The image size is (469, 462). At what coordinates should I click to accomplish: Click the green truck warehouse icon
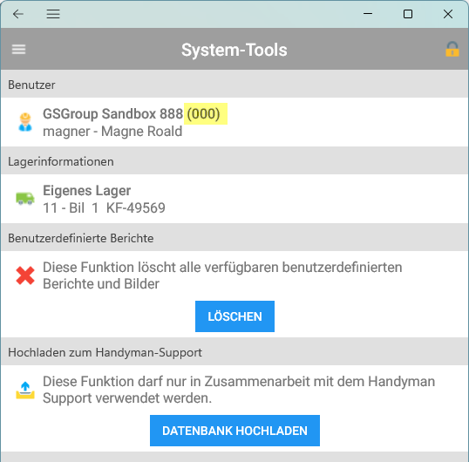(25, 198)
